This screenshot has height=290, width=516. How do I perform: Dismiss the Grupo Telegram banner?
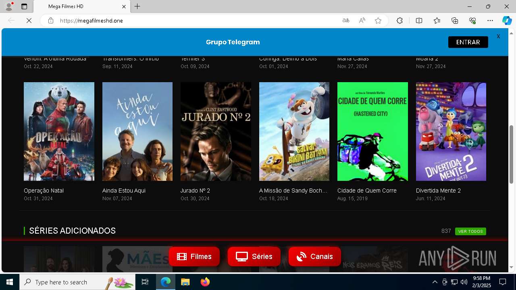(x=498, y=36)
